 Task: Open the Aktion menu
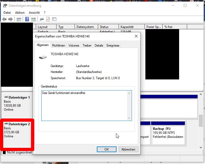[x=20, y=13]
